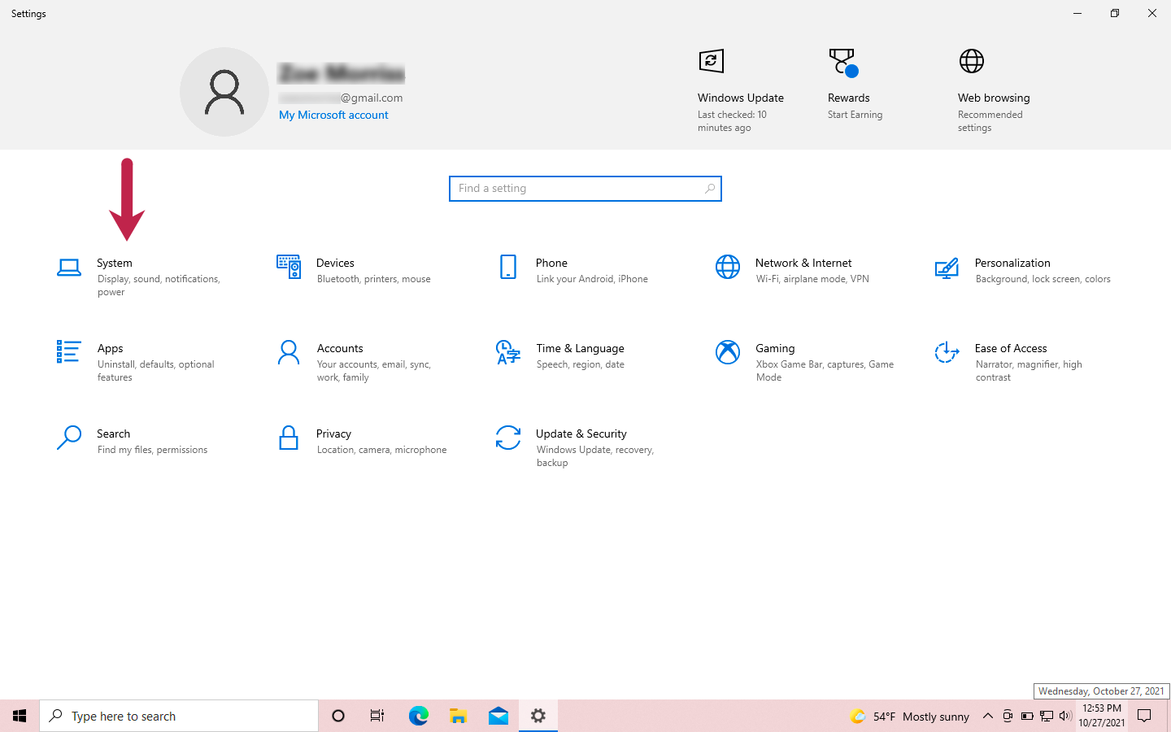Viewport: 1171px width, 732px height.
Task: Open the Personalization paintbrush icon
Action: 947,268
